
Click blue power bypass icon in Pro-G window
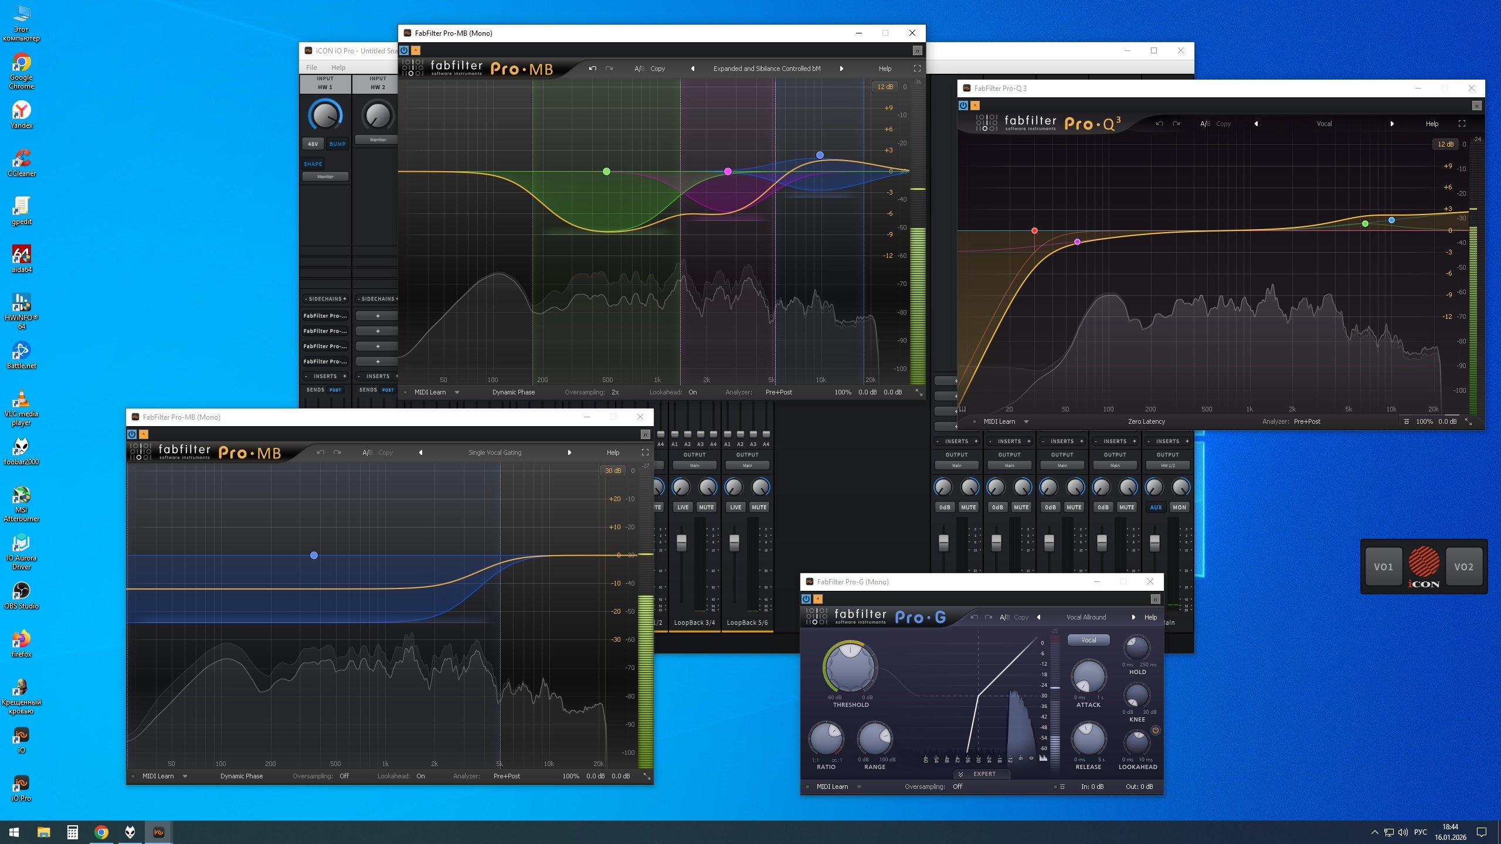(806, 599)
